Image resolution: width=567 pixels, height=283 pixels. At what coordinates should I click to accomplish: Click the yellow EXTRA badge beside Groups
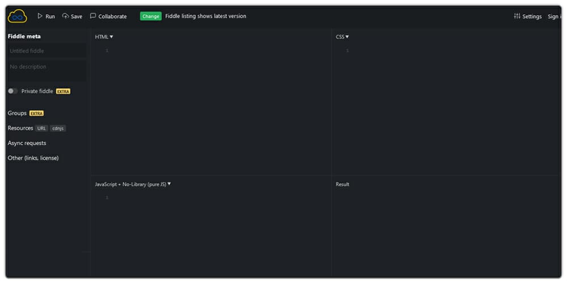point(36,113)
